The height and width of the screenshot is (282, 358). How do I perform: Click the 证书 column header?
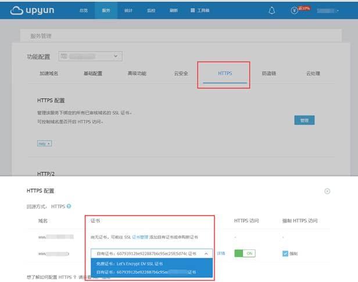pos(95,221)
